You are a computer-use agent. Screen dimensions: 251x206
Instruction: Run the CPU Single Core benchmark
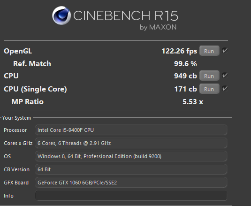tap(209, 89)
